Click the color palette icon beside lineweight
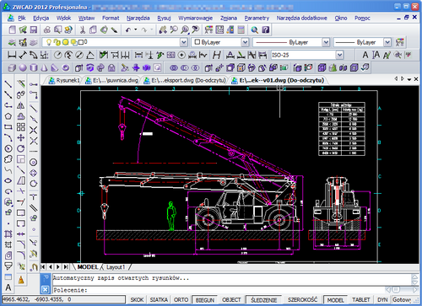Image resolution: width=422 pixels, height=306 pixels. pos(400,42)
